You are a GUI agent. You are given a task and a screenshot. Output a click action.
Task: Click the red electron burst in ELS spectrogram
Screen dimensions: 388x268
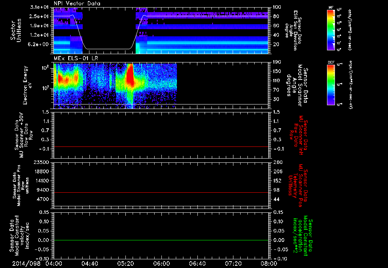tap(130, 75)
